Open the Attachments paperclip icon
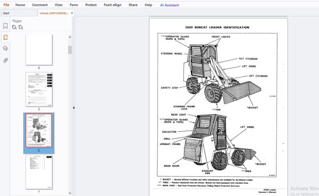The width and height of the screenshot is (319, 196). 5,61
